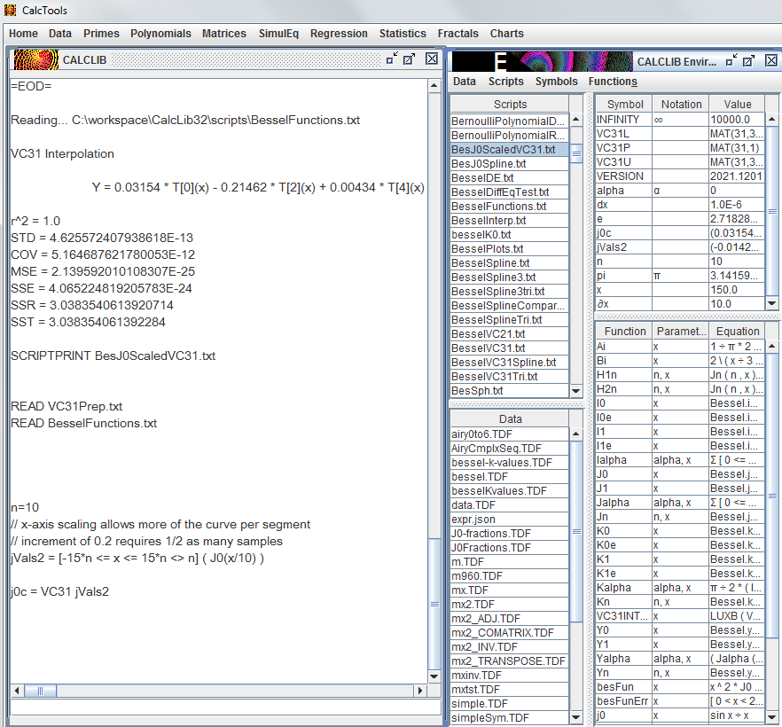782x727 pixels.
Task: Select the besFunErr function row
Action: [680, 701]
